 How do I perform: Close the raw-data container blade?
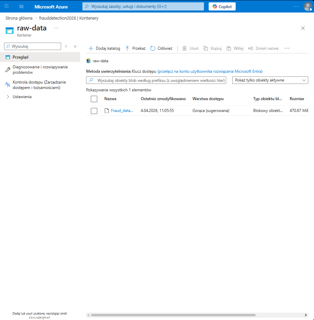(x=303, y=28)
